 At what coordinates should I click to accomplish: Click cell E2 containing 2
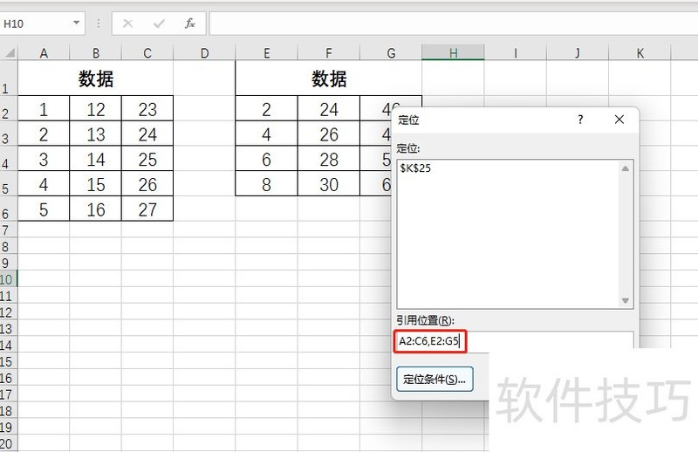point(266,109)
